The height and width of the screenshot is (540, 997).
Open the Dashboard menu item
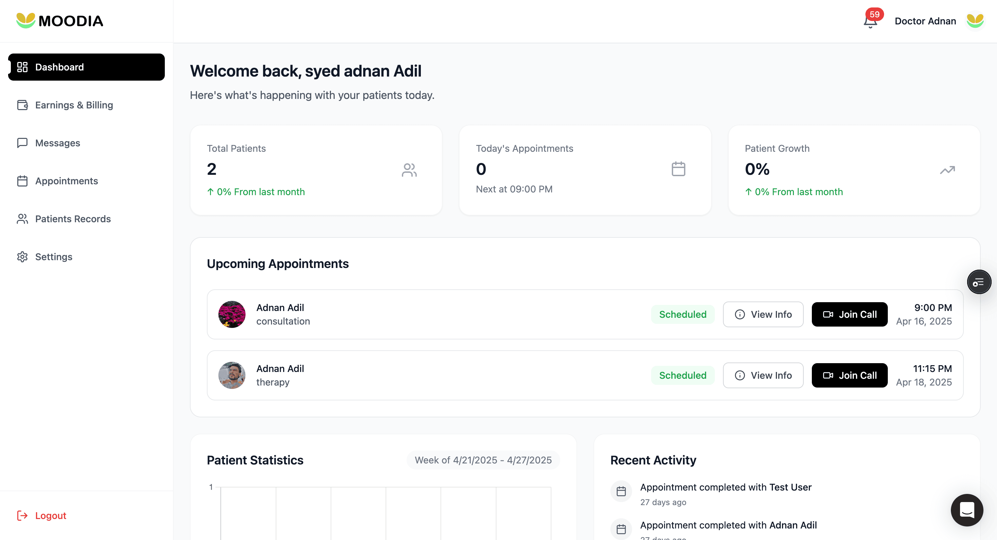point(86,67)
